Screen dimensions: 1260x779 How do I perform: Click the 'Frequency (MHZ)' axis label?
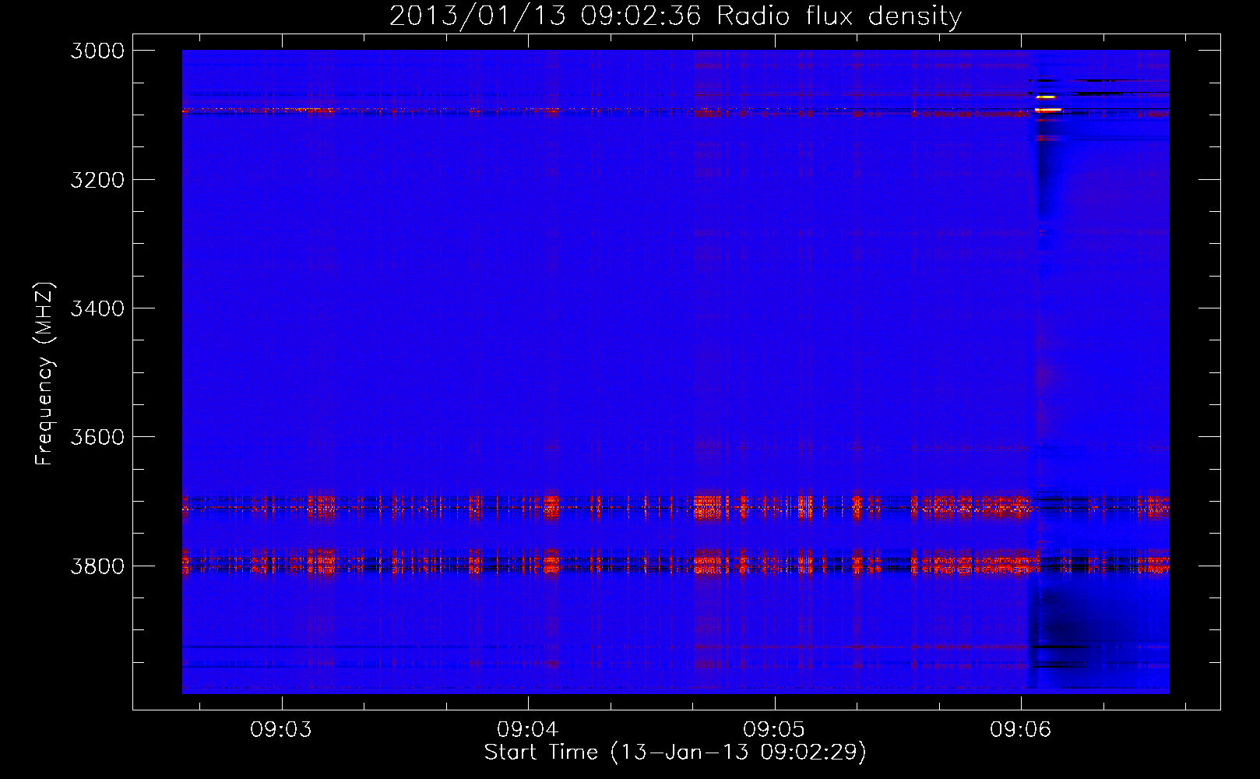pos(44,374)
